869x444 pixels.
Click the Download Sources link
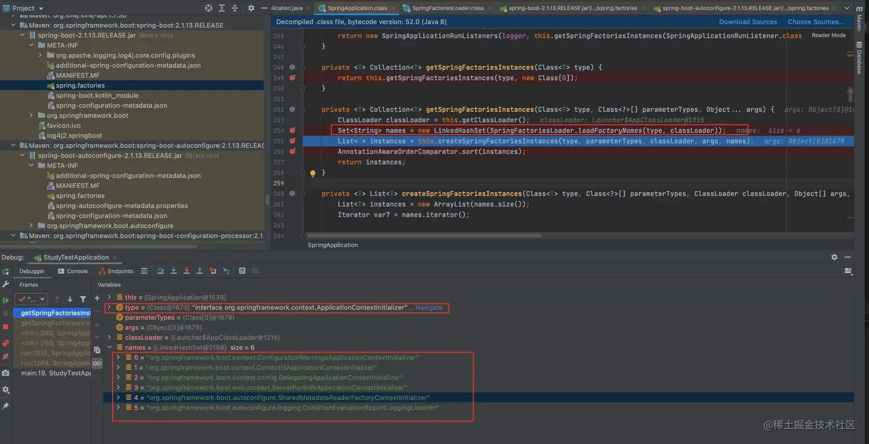point(748,22)
